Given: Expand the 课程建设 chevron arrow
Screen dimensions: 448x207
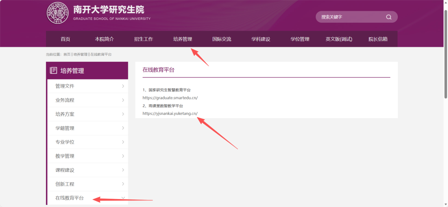Looking at the screenshot, I should tap(123, 170).
